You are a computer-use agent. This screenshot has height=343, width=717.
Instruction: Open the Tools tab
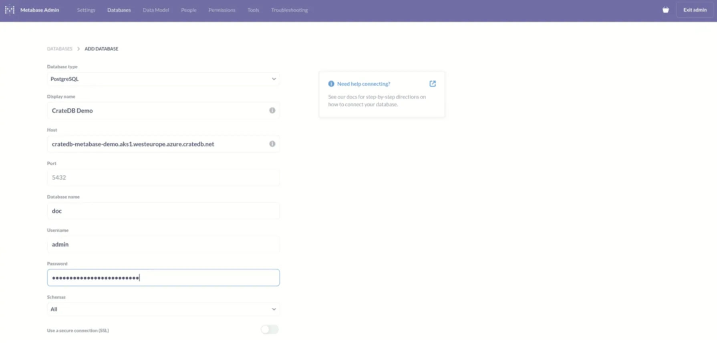(x=253, y=10)
